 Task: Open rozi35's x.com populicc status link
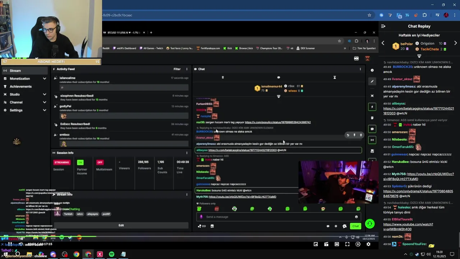pos(277,122)
